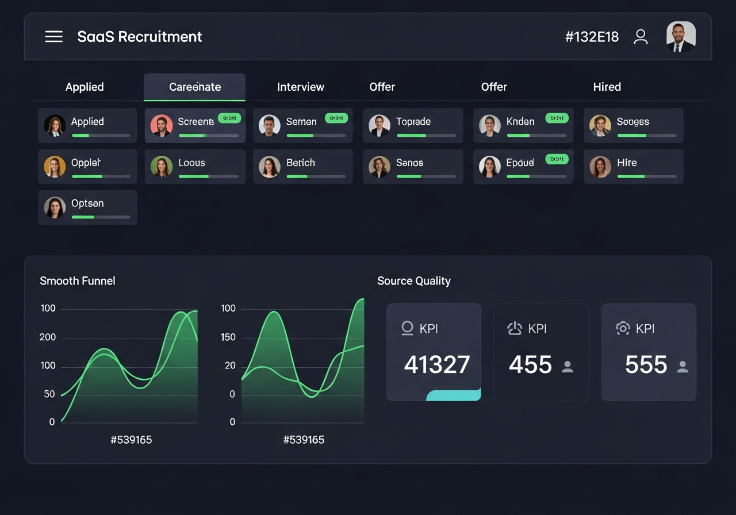Click the avatar on the Toprade card
Viewport: 736px width, 515px height.
(x=379, y=125)
